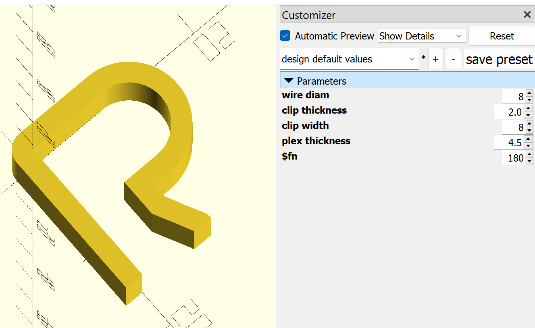Viewport: 535px width, 328px height.
Task: Close the Customizer panel with the X
Action: pyautogui.click(x=527, y=15)
